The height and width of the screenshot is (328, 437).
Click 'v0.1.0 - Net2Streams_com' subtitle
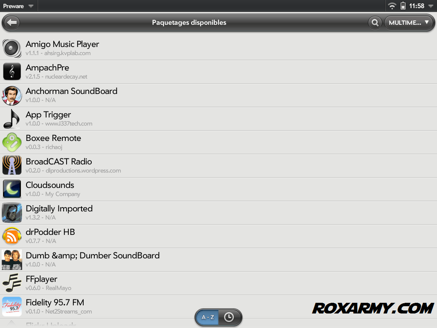pyautogui.click(x=59, y=311)
